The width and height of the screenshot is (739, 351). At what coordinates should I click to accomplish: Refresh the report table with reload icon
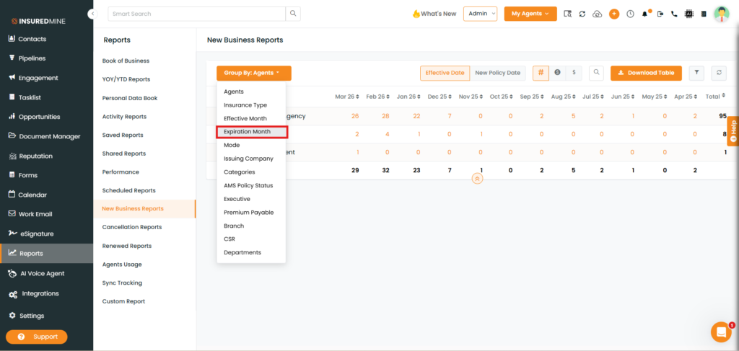[x=718, y=73]
